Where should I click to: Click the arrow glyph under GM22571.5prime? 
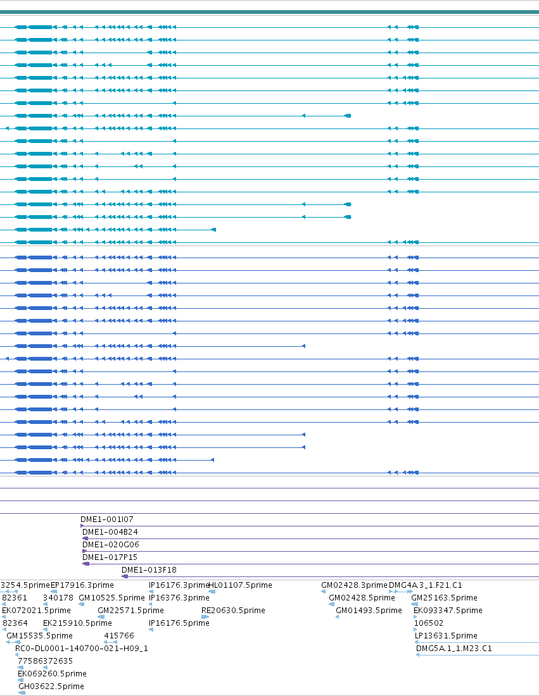101,616
